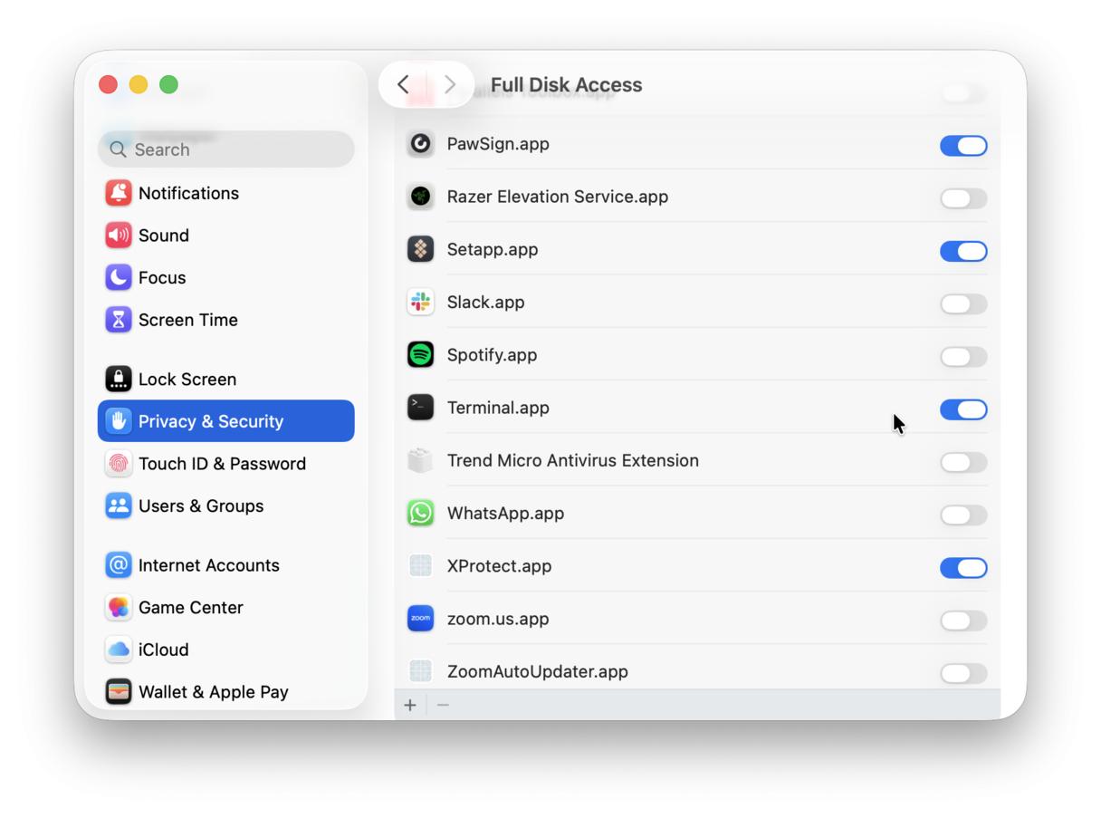Open Sound settings pane
The height and width of the screenshot is (818, 1101).
click(225, 236)
